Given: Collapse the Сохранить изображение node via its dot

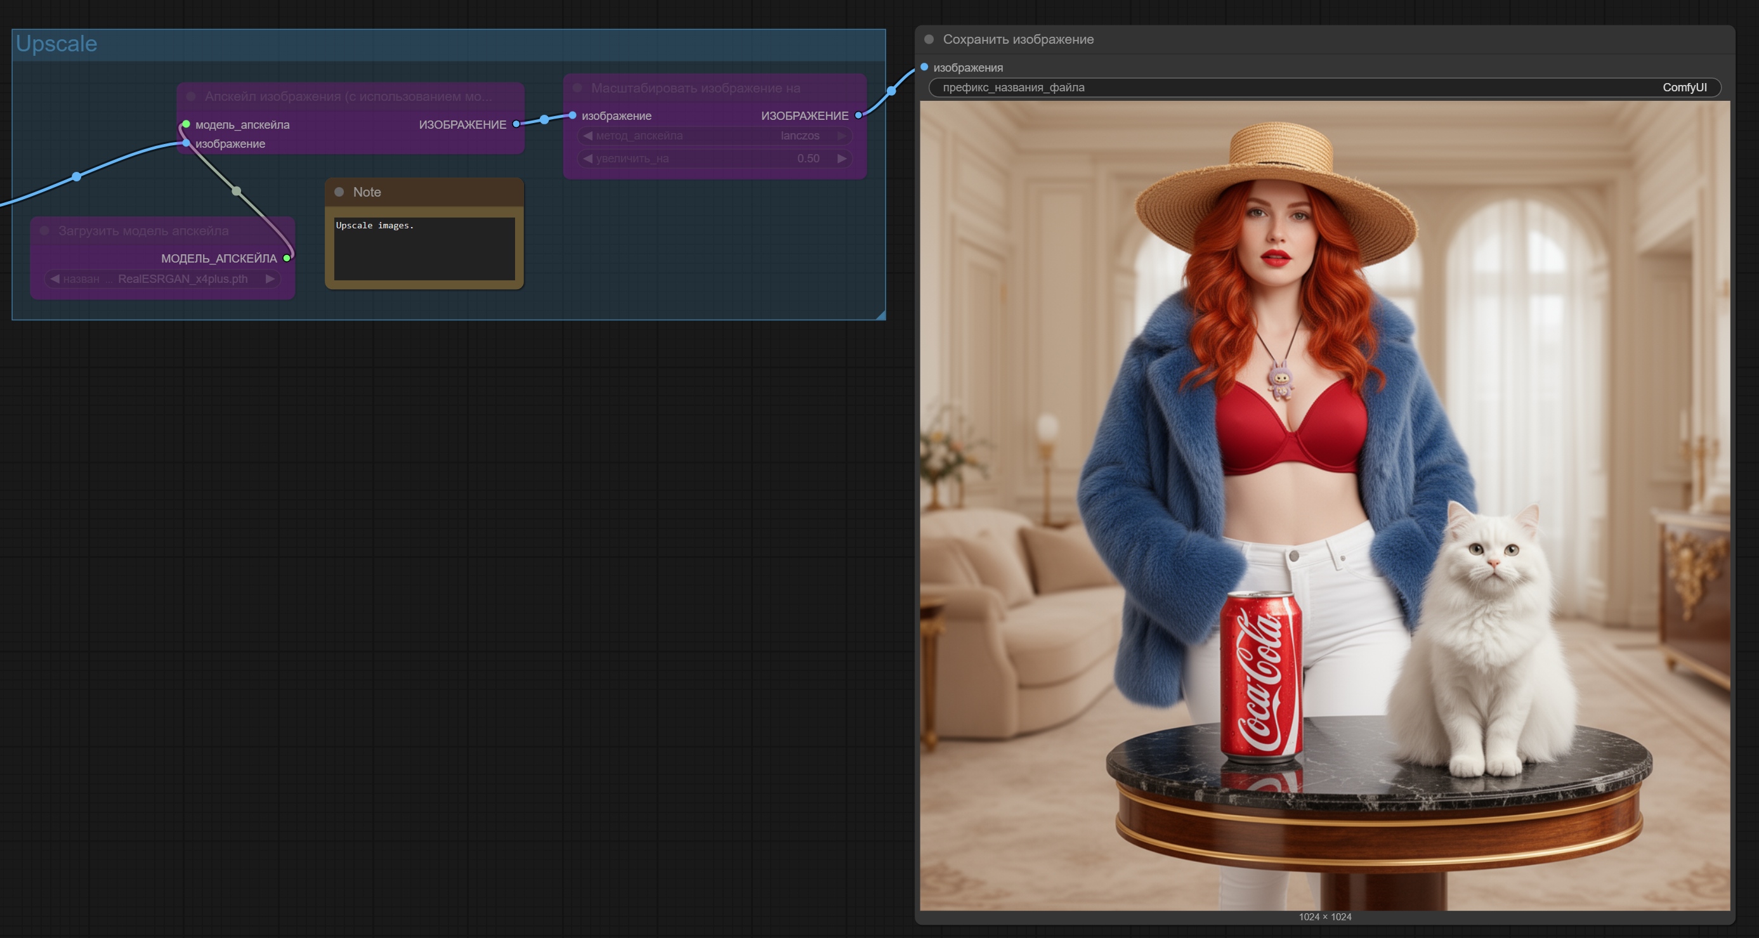Looking at the screenshot, I should [929, 39].
